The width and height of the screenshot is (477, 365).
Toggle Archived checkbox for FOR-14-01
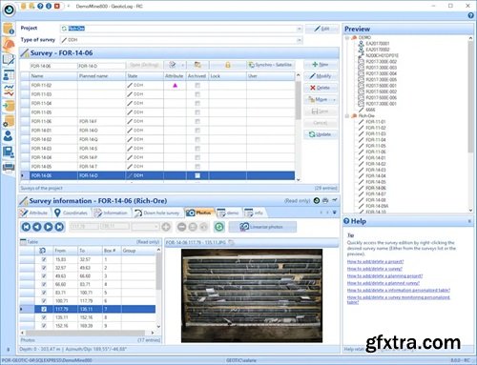tap(197, 131)
